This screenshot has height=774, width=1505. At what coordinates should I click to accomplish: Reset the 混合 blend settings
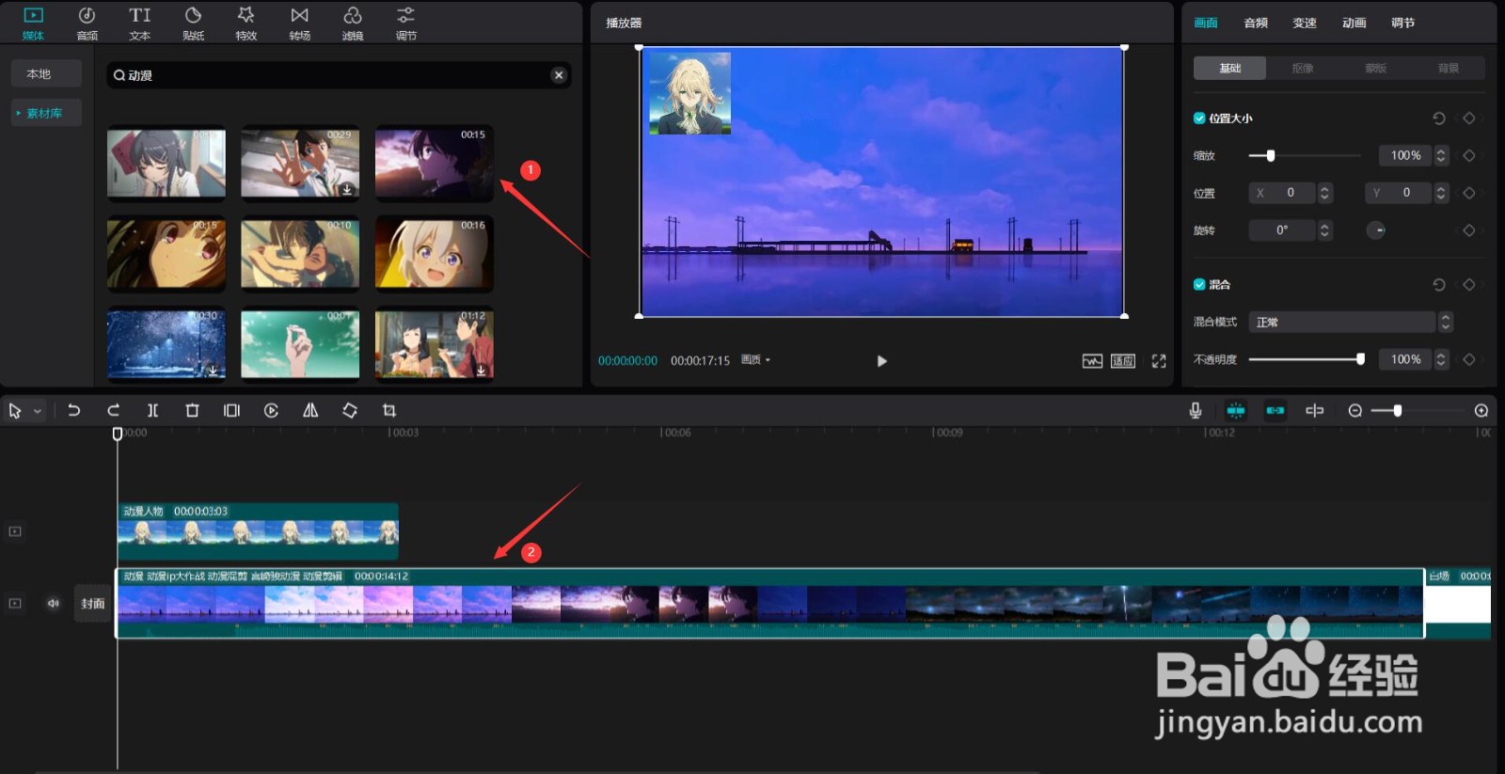(x=1438, y=285)
